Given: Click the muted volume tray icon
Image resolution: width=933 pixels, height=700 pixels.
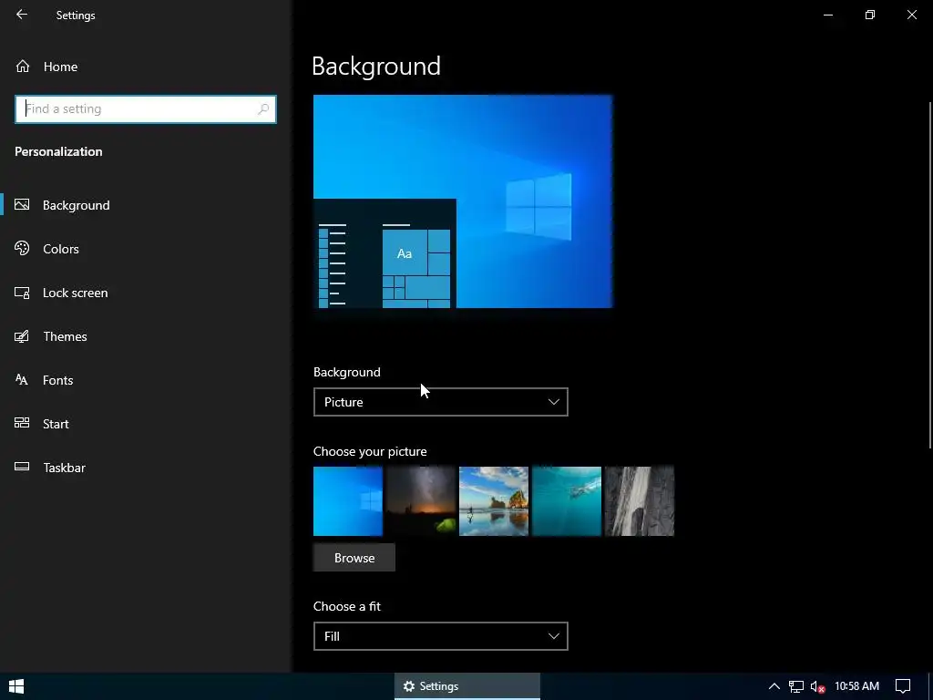Looking at the screenshot, I should click(x=817, y=687).
